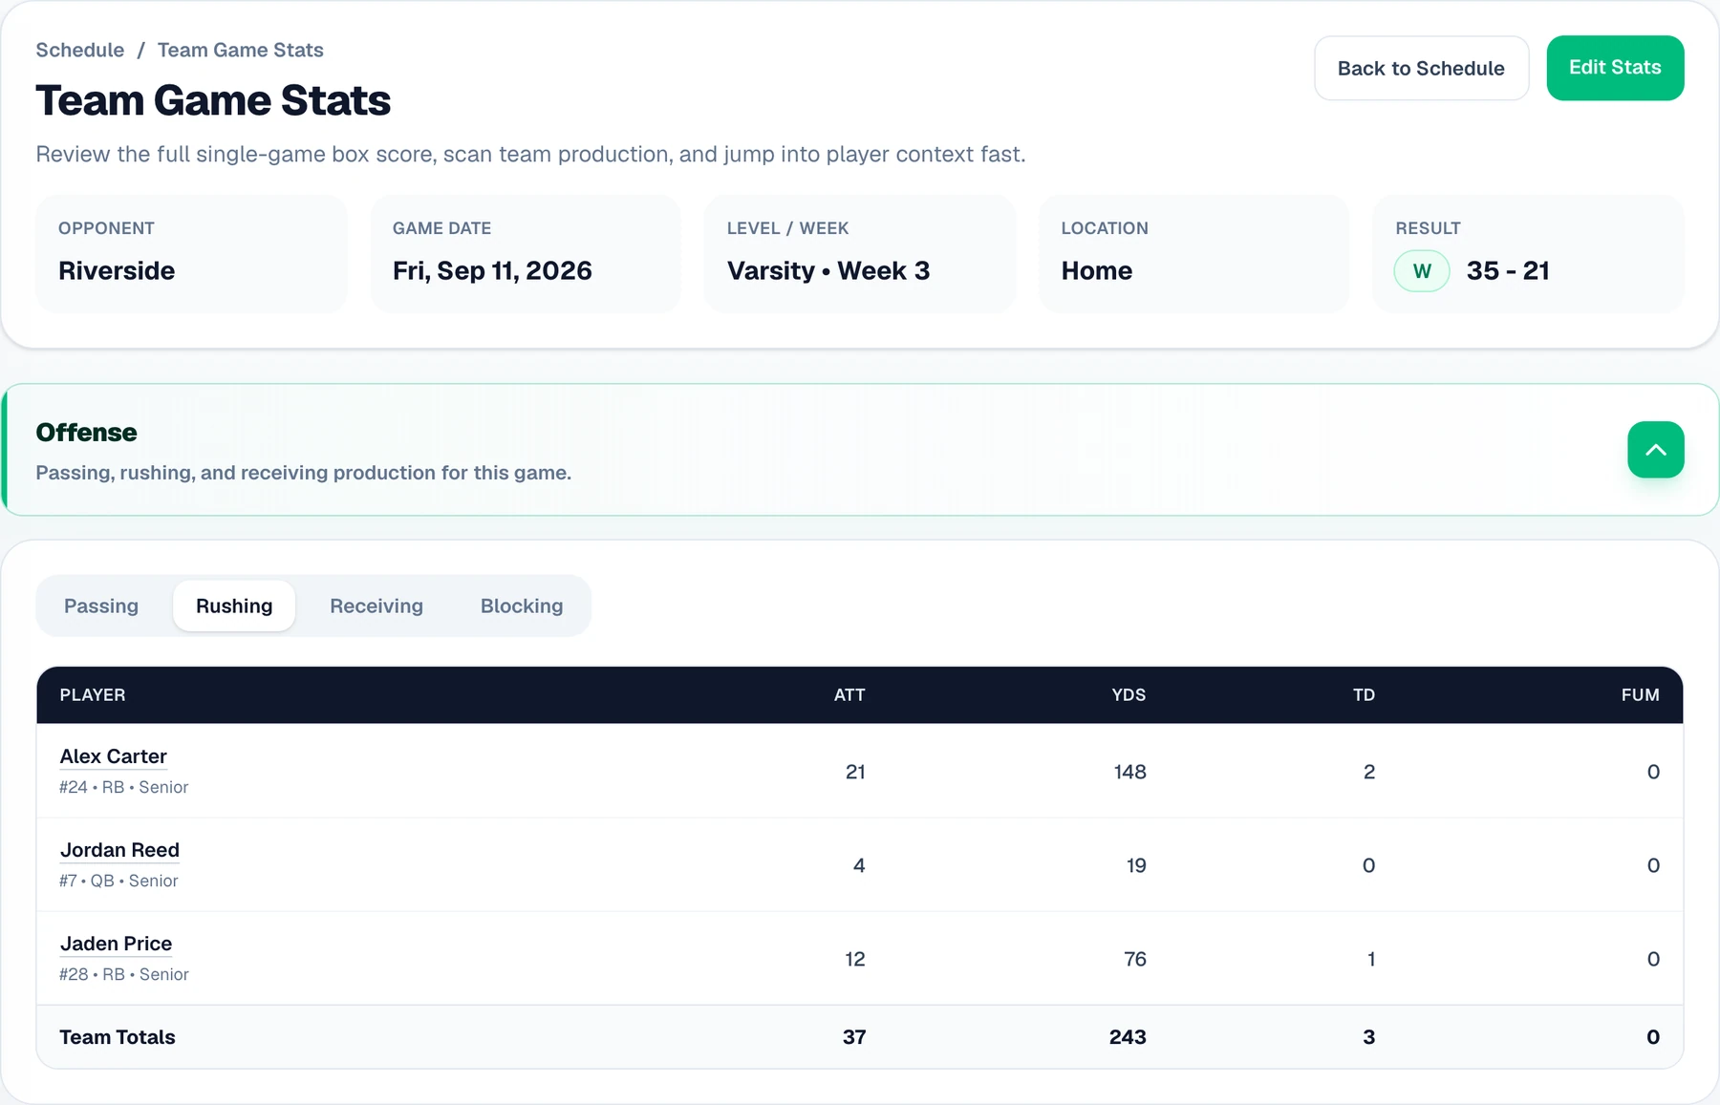Click Jordan Reed's 19 yards cell
This screenshot has width=1720, height=1105.
[x=1136, y=865]
